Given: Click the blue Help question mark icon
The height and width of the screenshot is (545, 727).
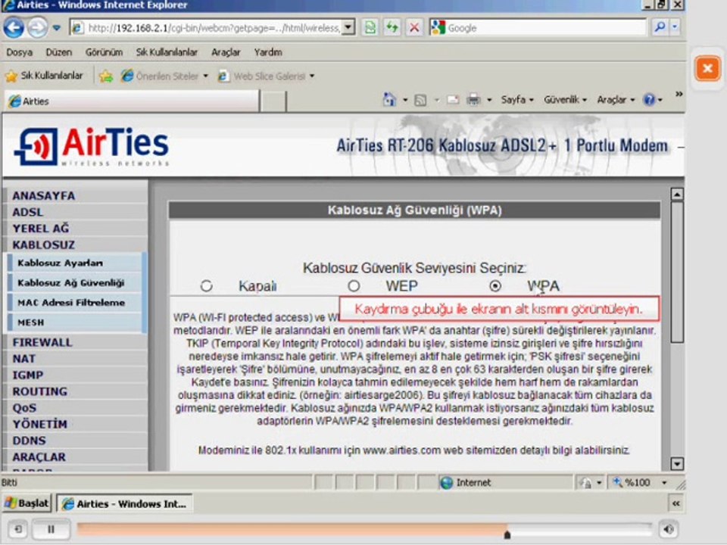Looking at the screenshot, I should point(649,100).
